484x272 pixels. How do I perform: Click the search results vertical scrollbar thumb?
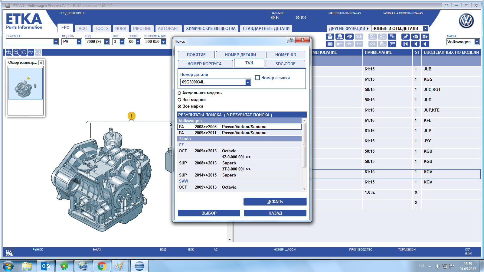(304, 145)
